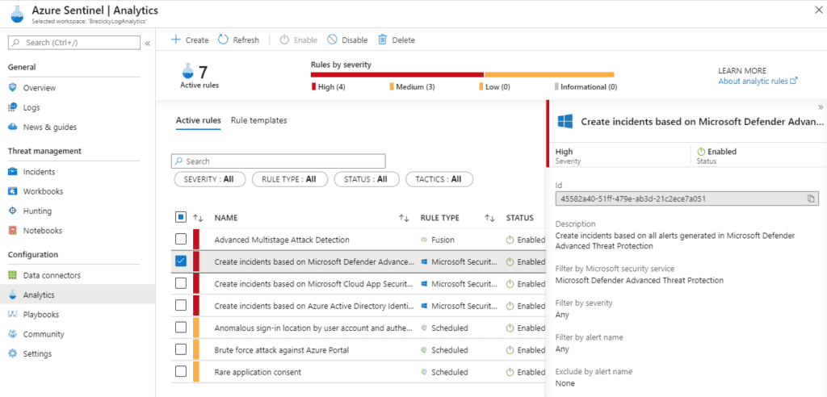The image size is (827, 397).
Task: Click the Create plus icon
Action: [x=175, y=40]
